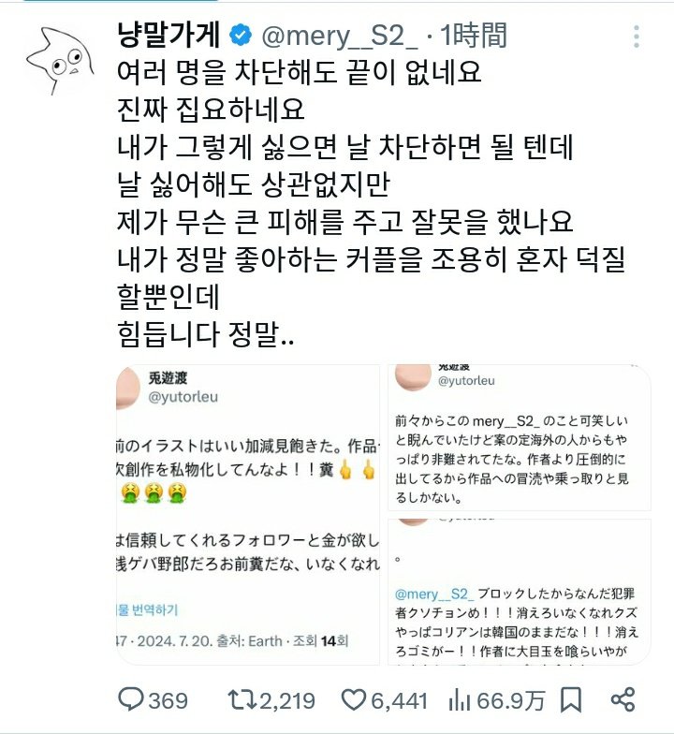This screenshot has height=734, width=674.
Task: Open the cat doodle profile avatar
Action: 60,60
